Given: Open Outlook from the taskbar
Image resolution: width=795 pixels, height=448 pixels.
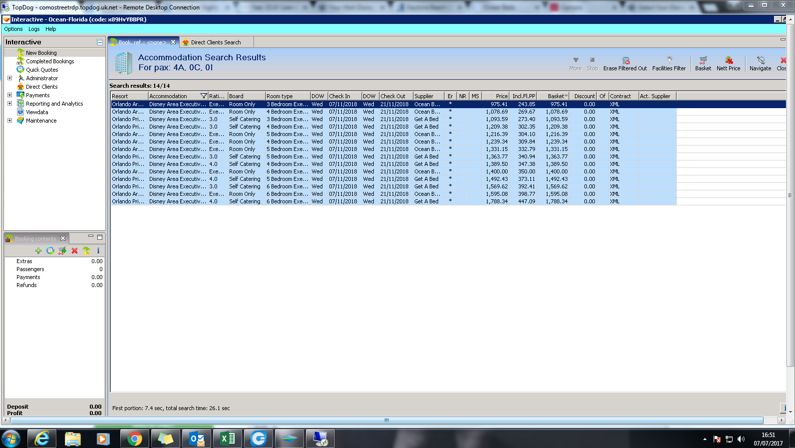Looking at the screenshot, I should pos(197,439).
